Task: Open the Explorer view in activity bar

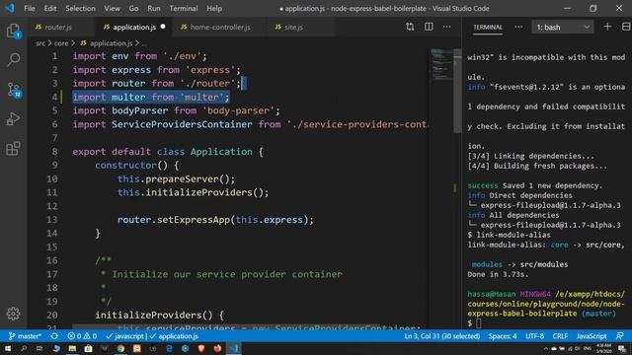Action: (13, 31)
